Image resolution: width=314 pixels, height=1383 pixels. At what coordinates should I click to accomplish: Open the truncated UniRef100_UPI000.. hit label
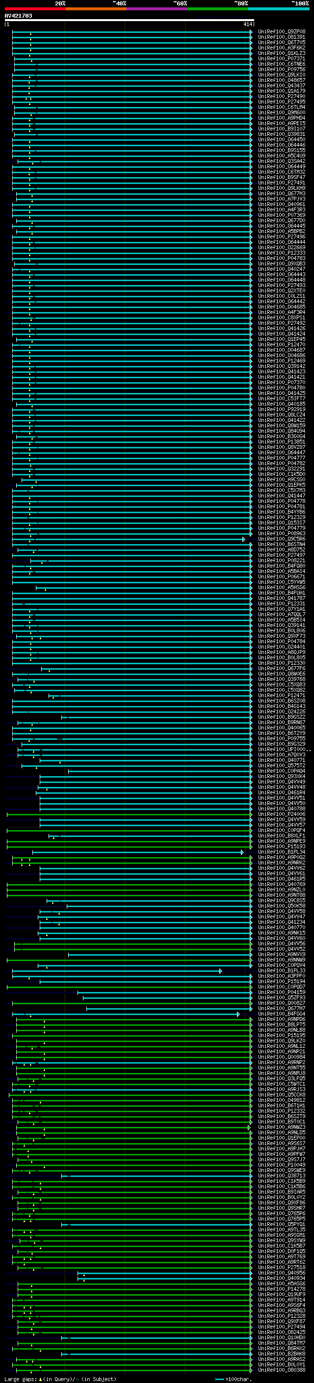click(x=285, y=750)
